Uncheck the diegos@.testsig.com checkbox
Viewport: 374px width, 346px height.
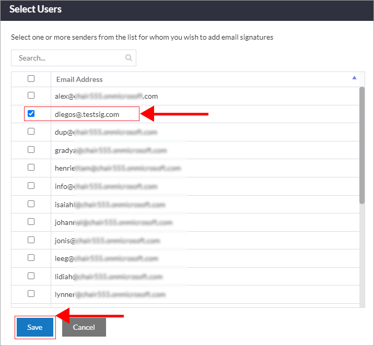click(31, 114)
